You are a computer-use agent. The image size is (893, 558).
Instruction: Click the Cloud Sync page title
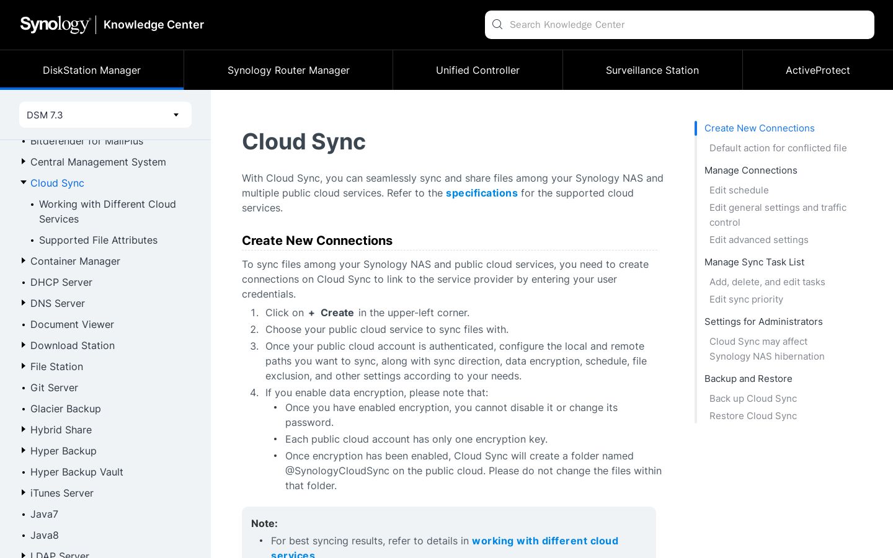304,141
